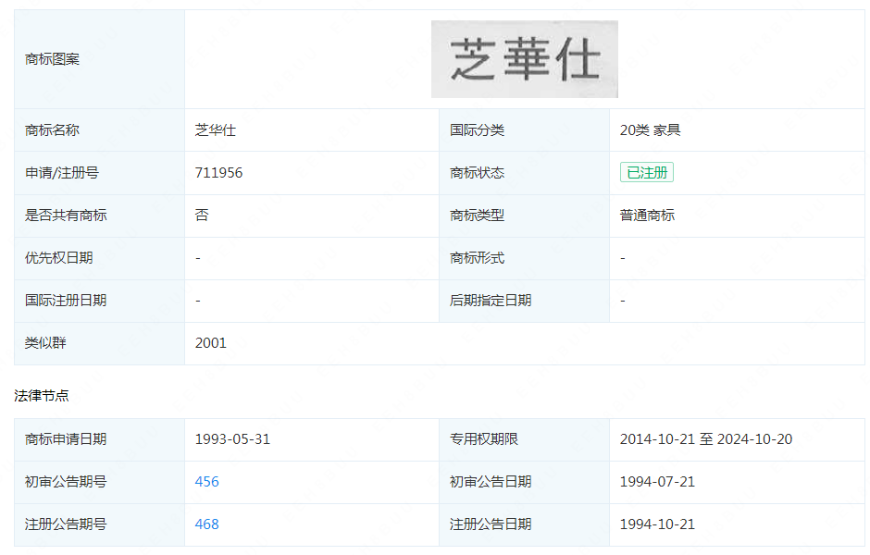Click the 商标状态 label

pos(478,172)
